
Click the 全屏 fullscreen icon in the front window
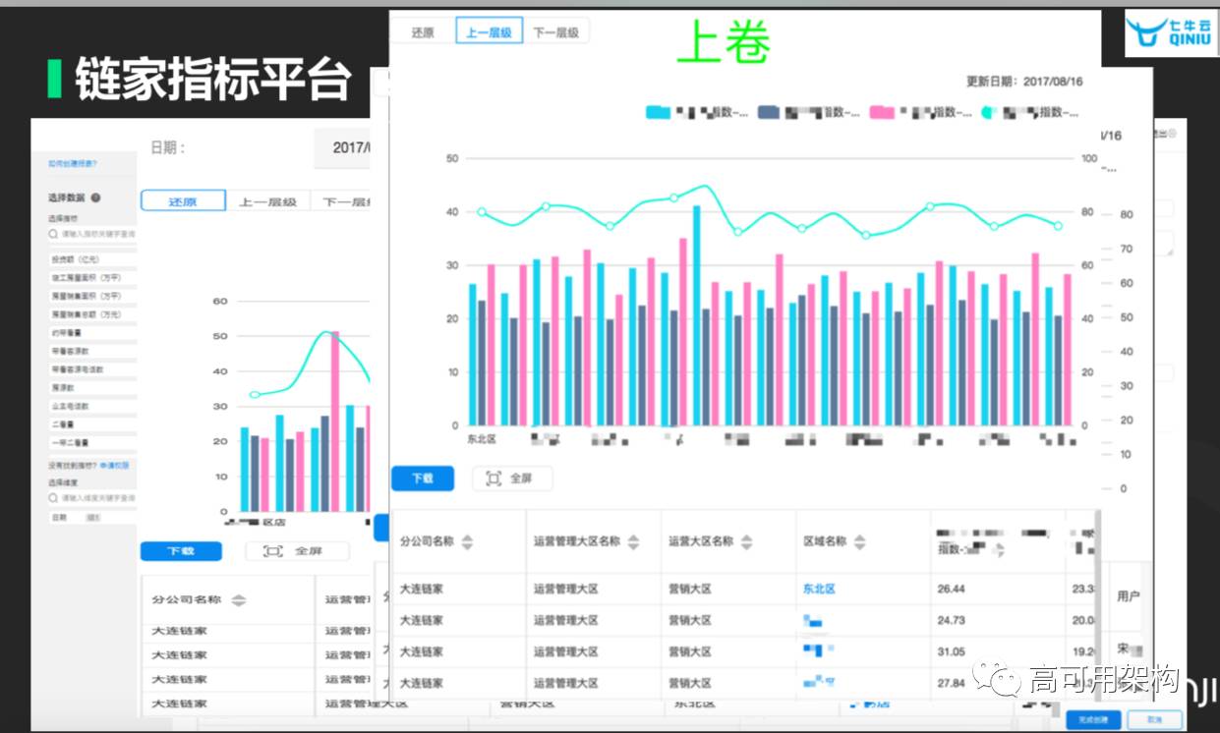[x=494, y=479]
